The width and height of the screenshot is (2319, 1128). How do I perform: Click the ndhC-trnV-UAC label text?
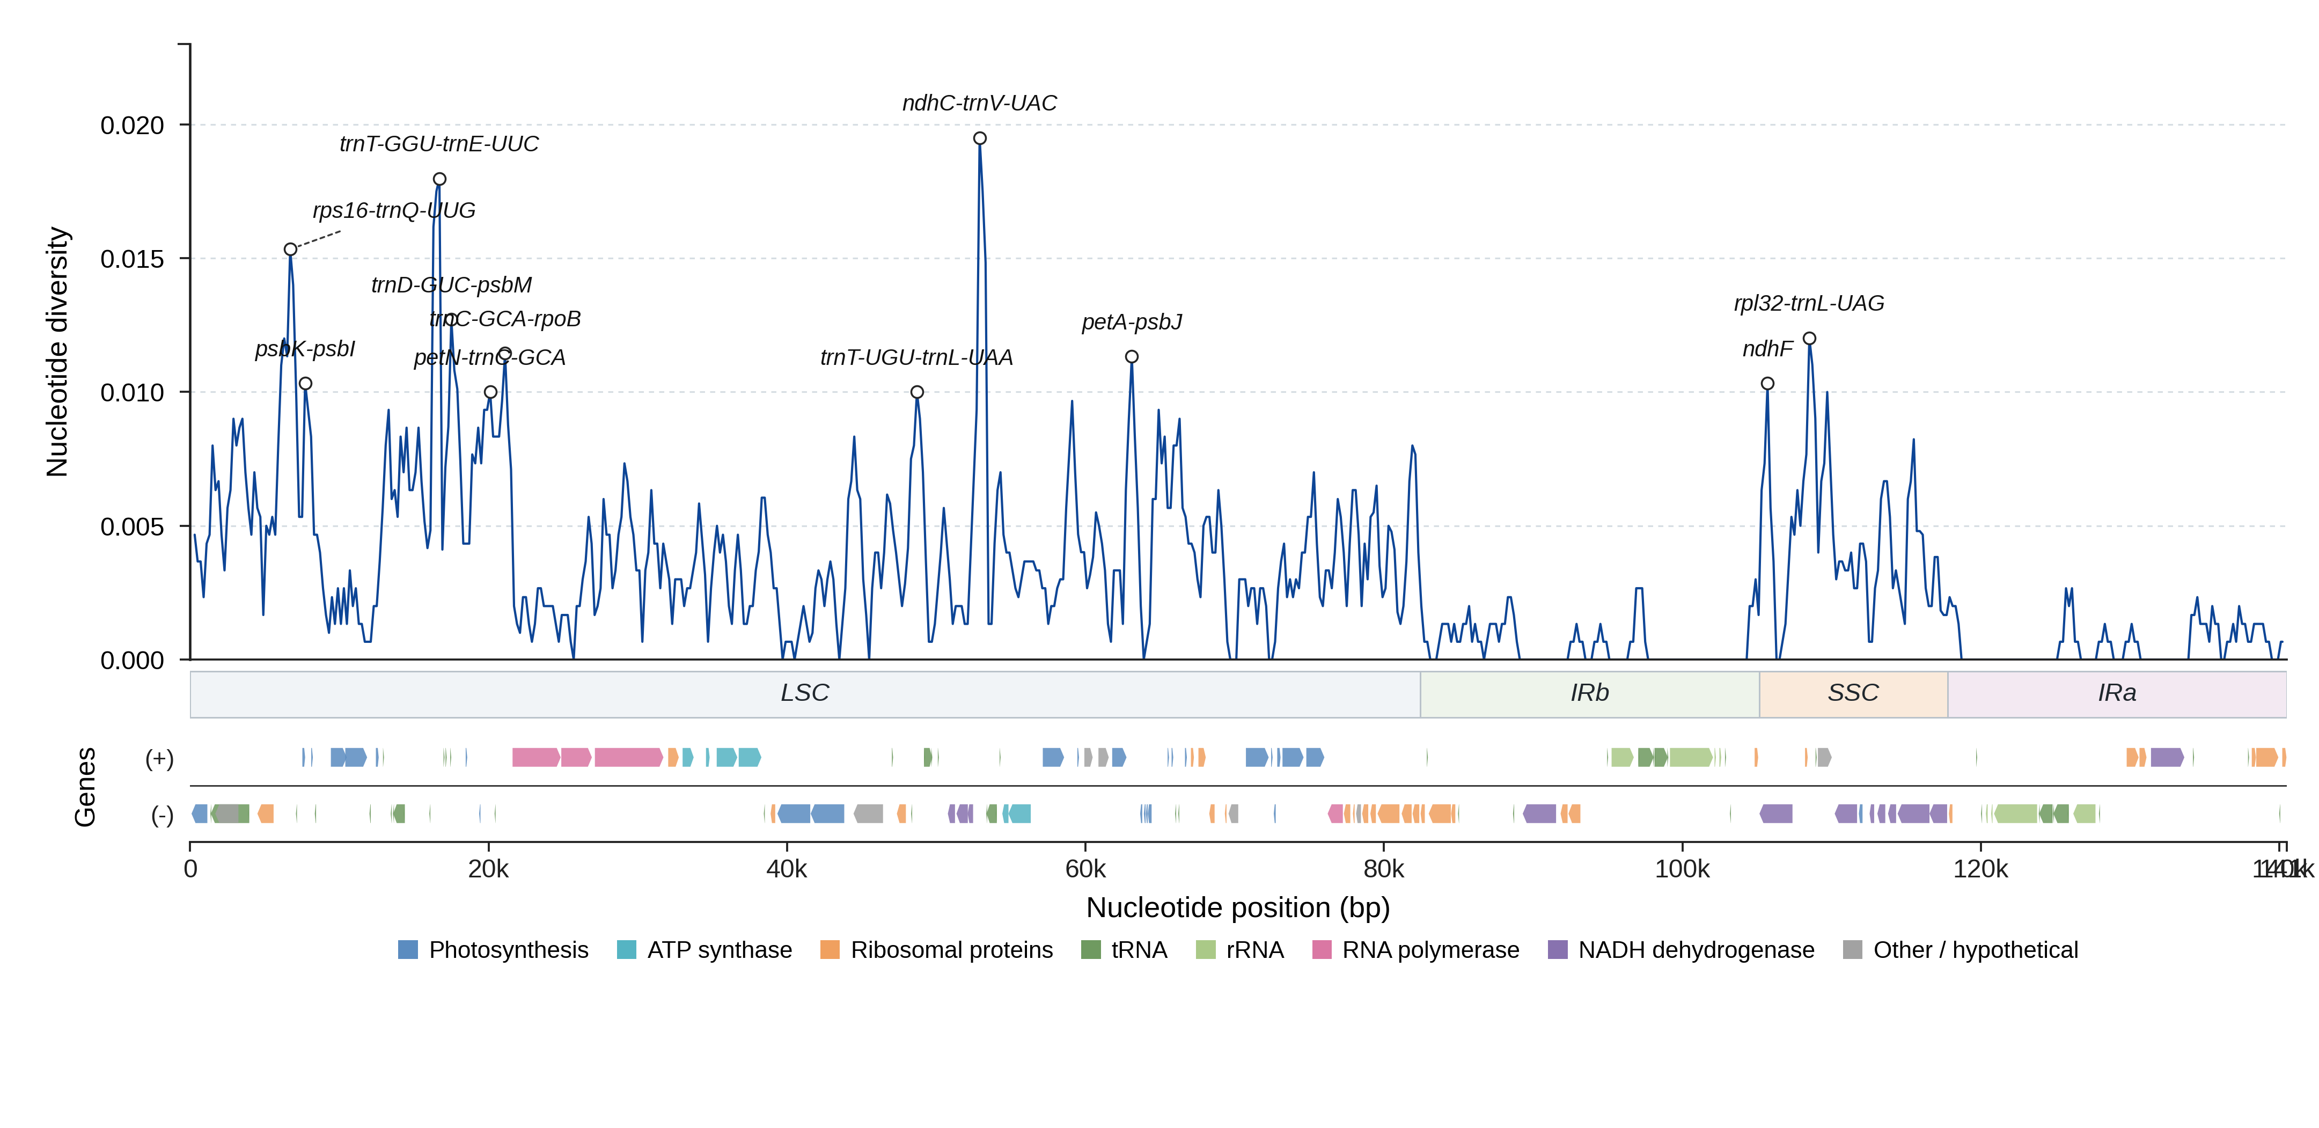tap(979, 104)
